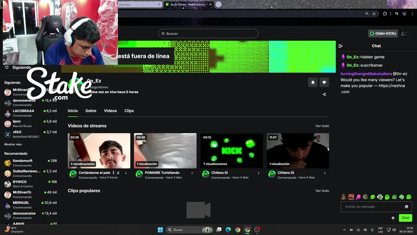
Task: Switch to the Sobre tab
Action: coord(91,111)
